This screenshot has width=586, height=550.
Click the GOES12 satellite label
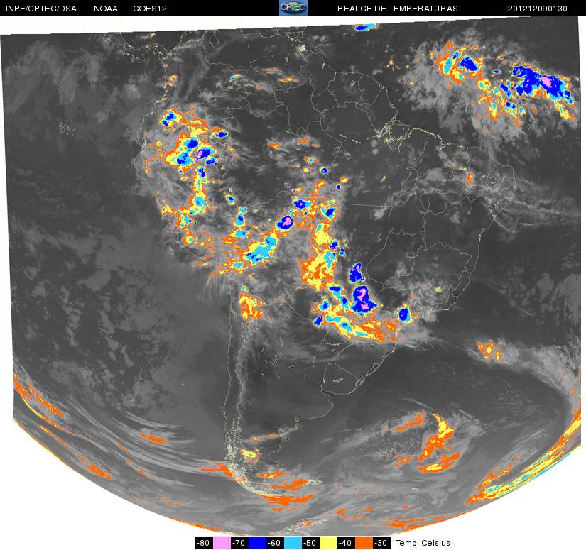[150, 9]
